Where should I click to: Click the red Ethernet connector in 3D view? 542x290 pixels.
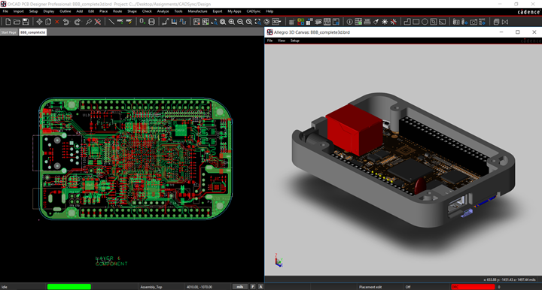click(x=355, y=129)
